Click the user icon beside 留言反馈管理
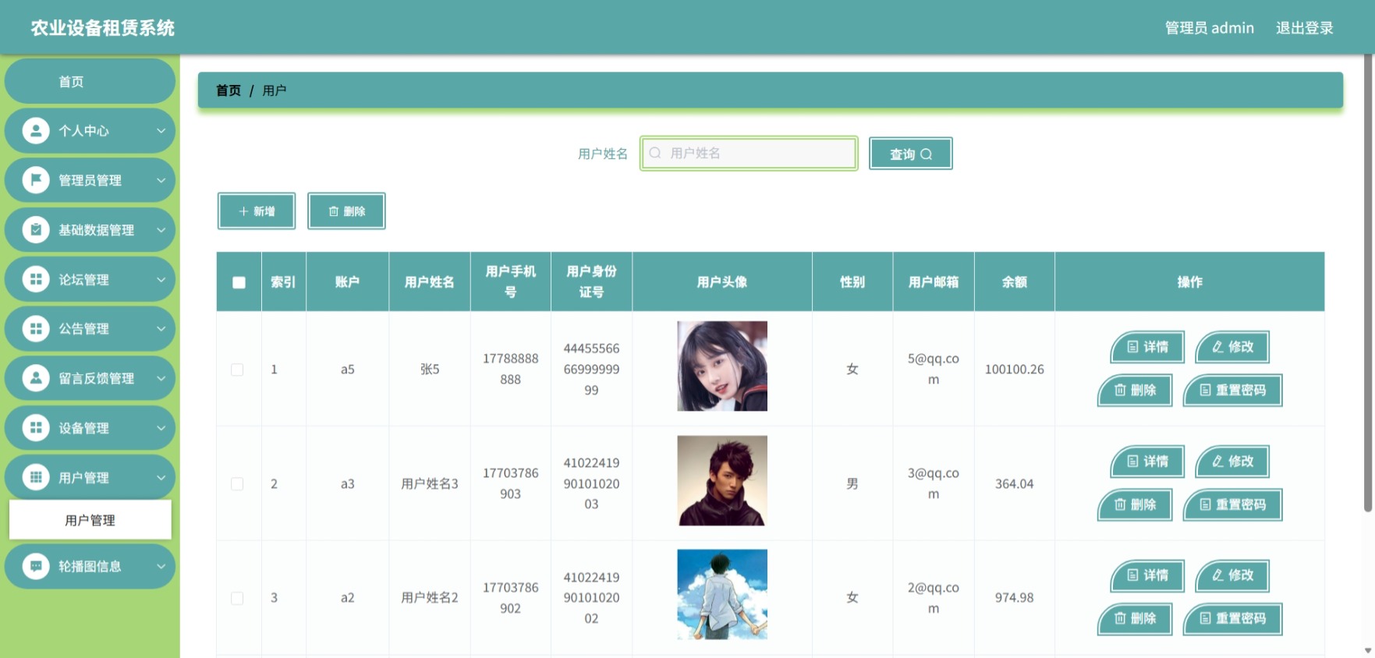1375x658 pixels. 35,378
